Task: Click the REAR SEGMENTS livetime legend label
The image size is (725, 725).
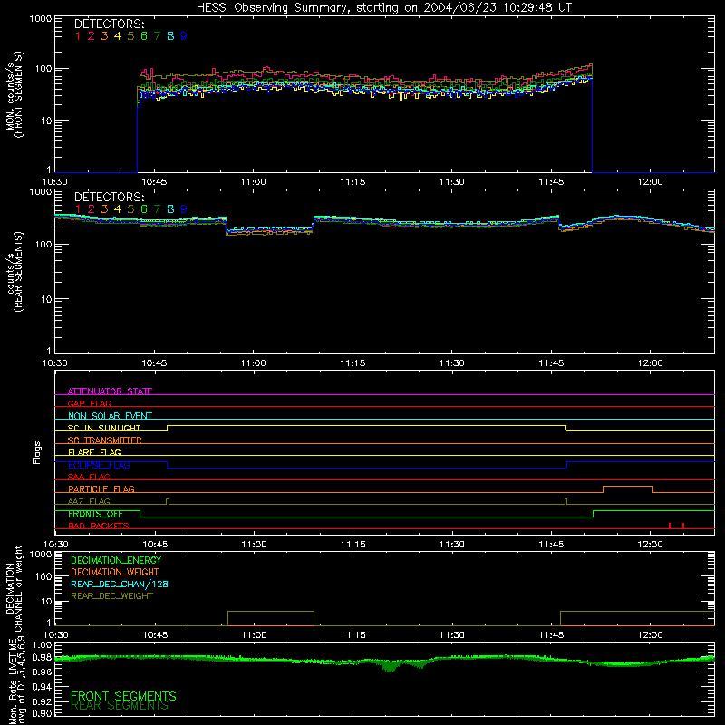Action: tap(120, 706)
